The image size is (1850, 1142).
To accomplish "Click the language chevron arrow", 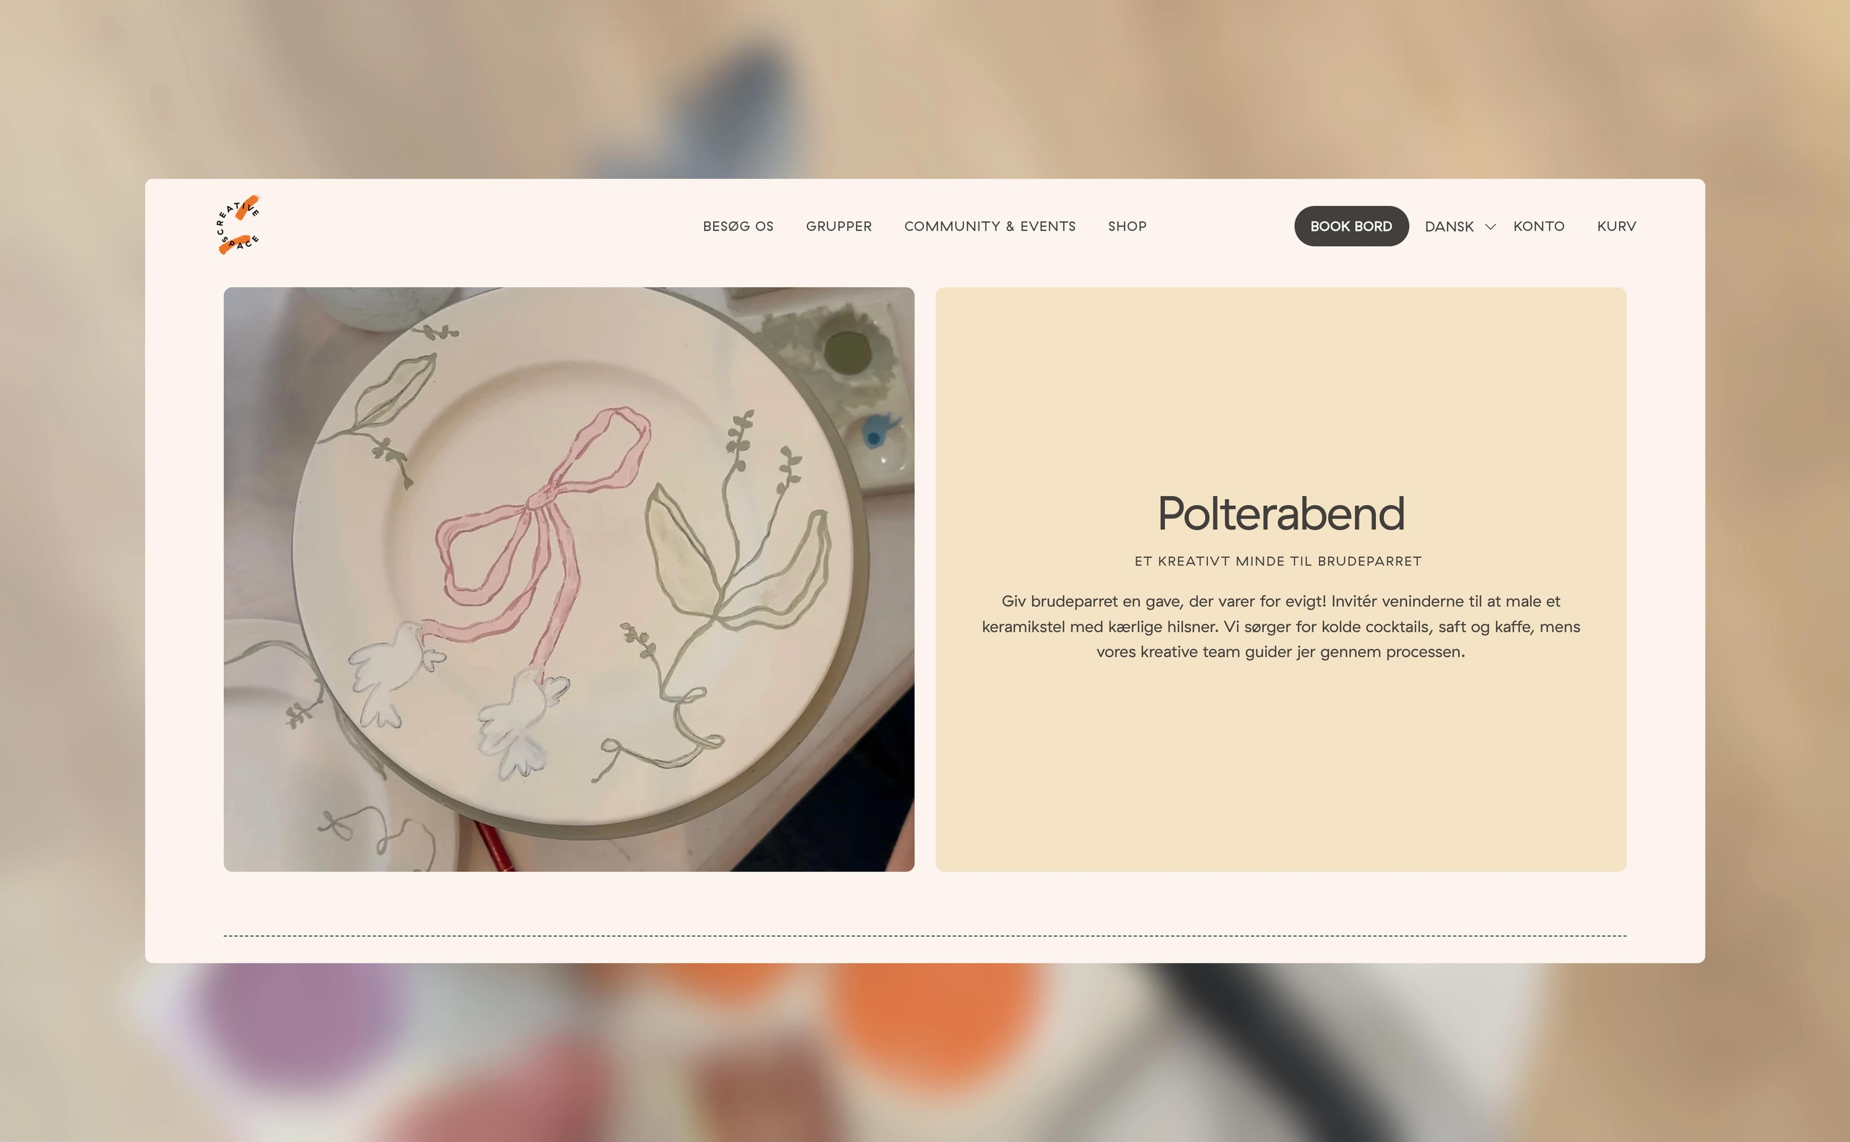I will [x=1491, y=226].
